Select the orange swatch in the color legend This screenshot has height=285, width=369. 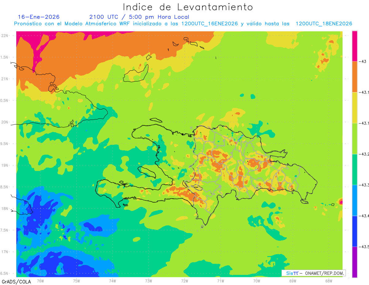pos(355,77)
